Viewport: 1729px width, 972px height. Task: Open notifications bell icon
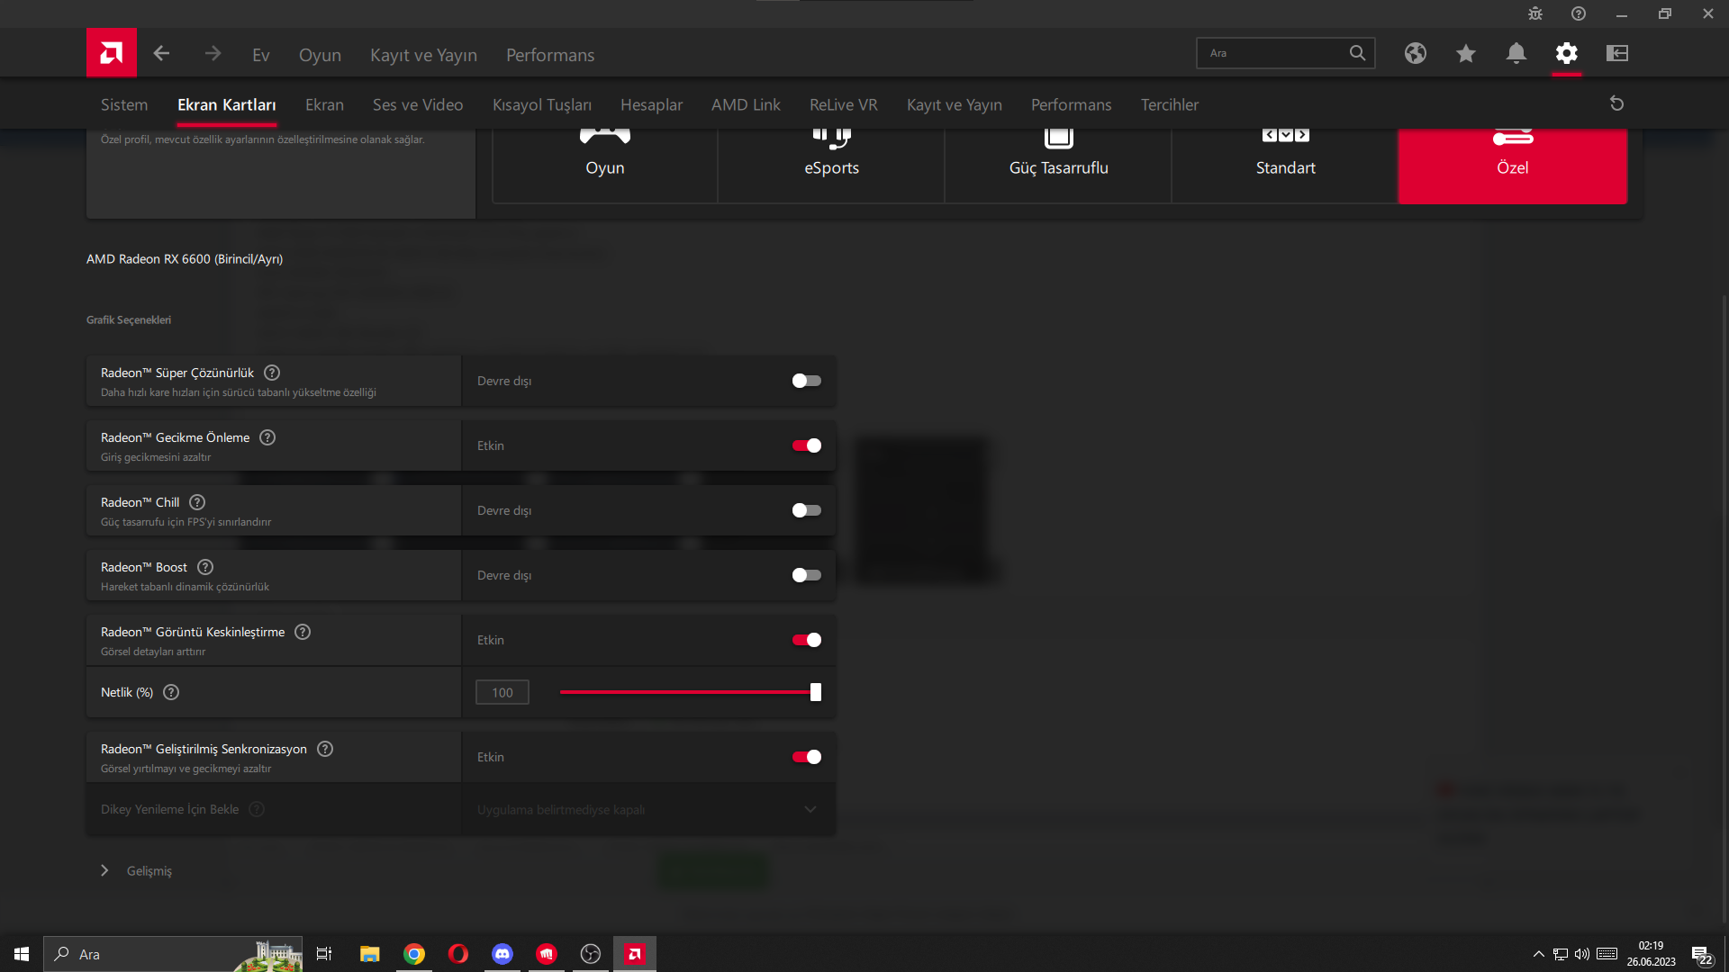coord(1516,53)
